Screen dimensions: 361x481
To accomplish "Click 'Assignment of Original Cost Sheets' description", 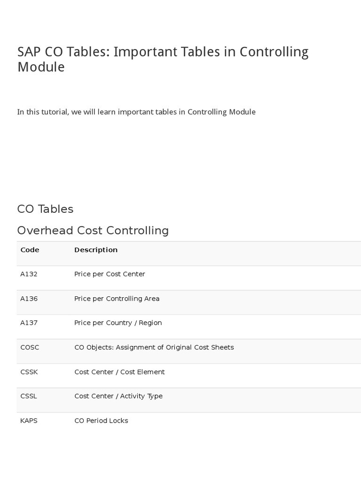I will point(154,348).
